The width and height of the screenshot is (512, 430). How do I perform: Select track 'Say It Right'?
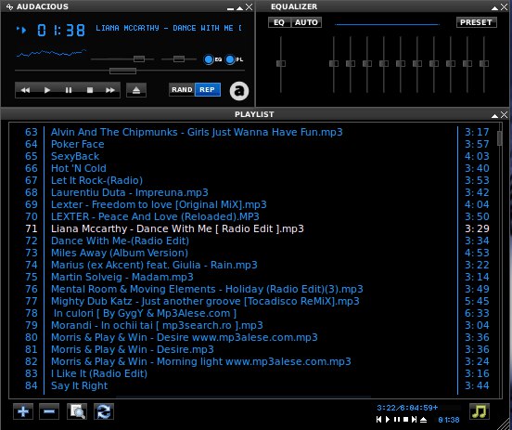[x=79, y=385]
